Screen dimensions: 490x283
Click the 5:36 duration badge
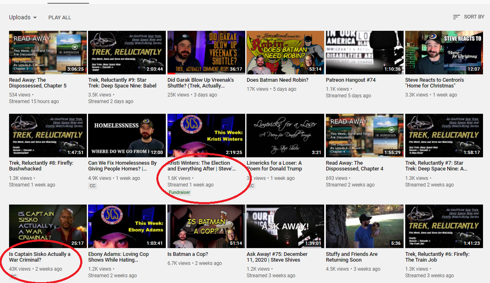[396, 243]
